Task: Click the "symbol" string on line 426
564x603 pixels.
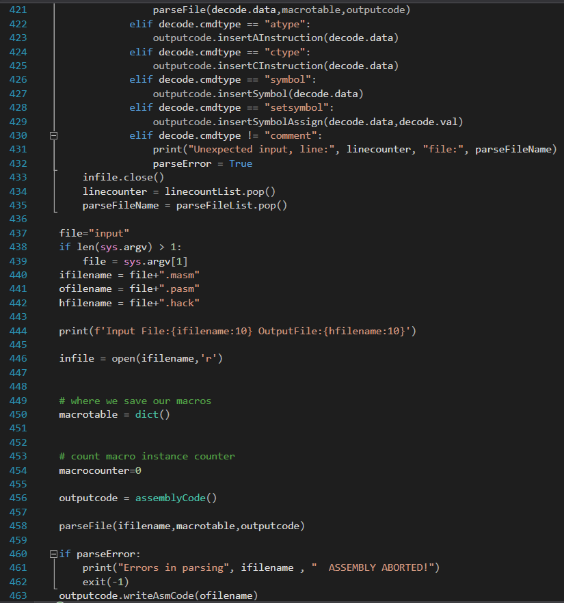Action: coord(288,79)
